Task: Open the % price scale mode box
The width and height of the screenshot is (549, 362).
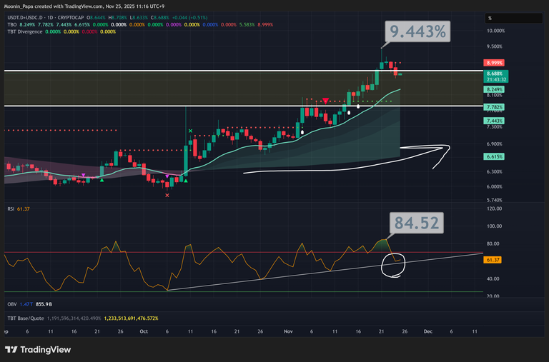Action: pyautogui.click(x=490, y=18)
